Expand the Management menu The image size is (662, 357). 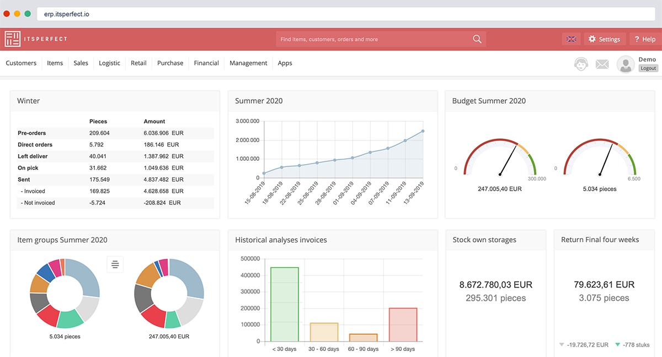point(248,63)
